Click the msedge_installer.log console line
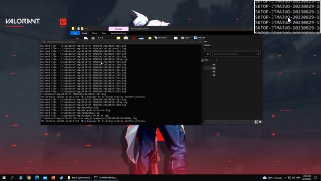 pyautogui.click(x=75, y=116)
